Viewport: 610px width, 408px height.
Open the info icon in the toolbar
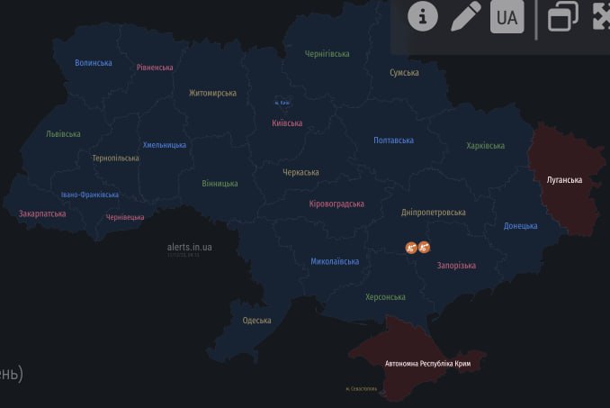click(423, 17)
